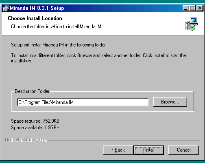The height and width of the screenshot is (163, 205).
Task: Open the system menu via title bar setup icon
Action: [x=6, y=8]
